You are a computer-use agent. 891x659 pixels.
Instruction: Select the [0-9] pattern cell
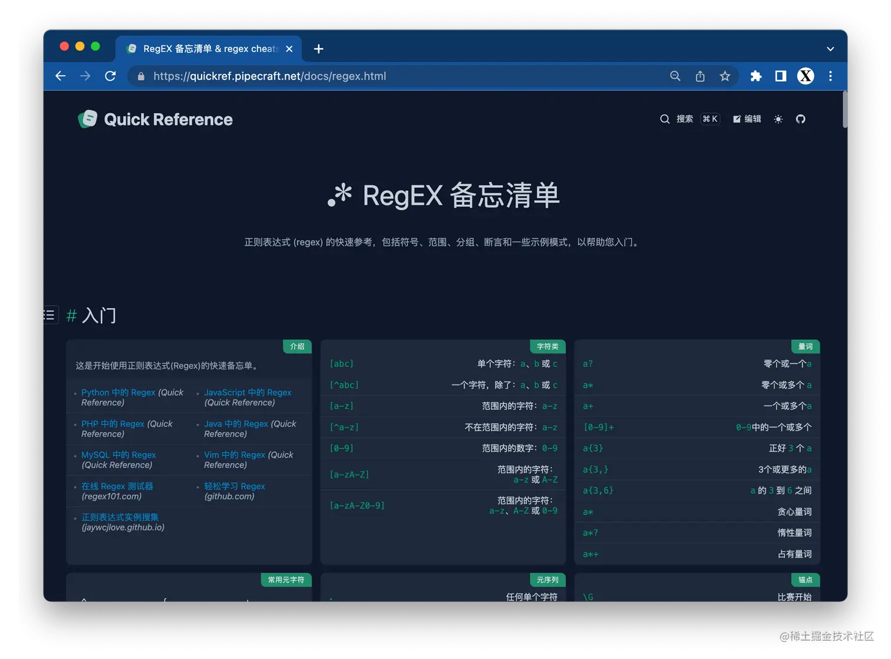click(x=342, y=448)
